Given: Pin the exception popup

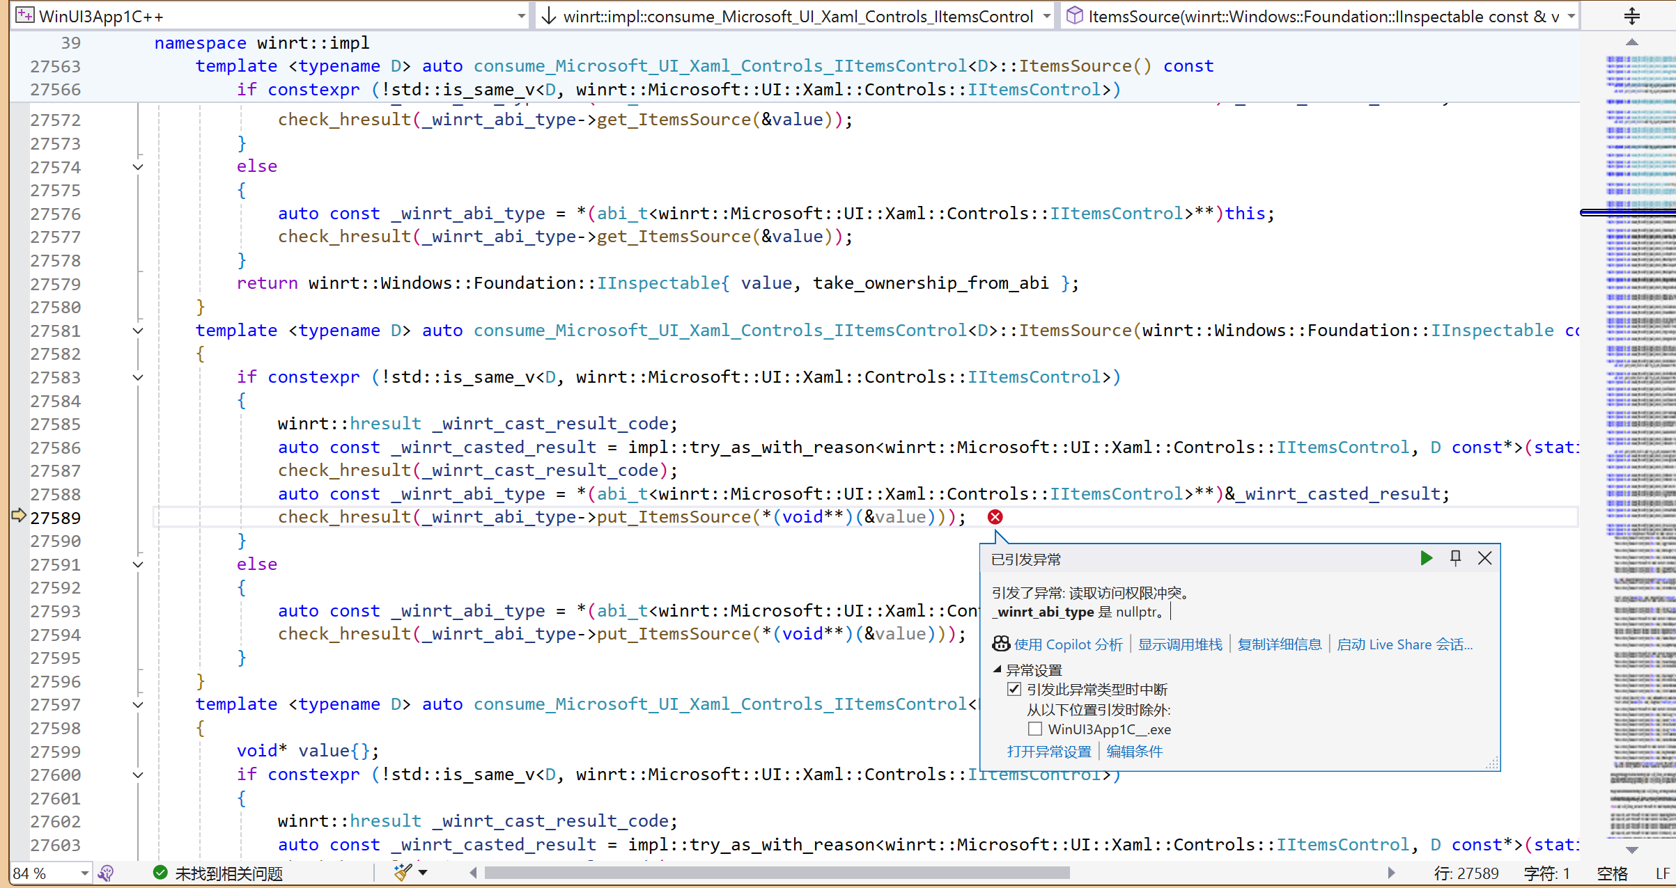Looking at the screenshot, I should [x=1455, y=558].
